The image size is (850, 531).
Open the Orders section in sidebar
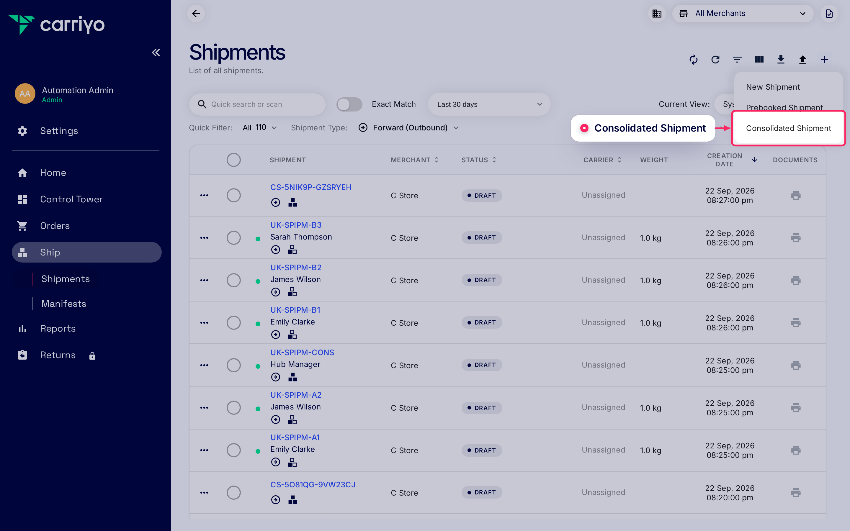click(x=55, y=226)
